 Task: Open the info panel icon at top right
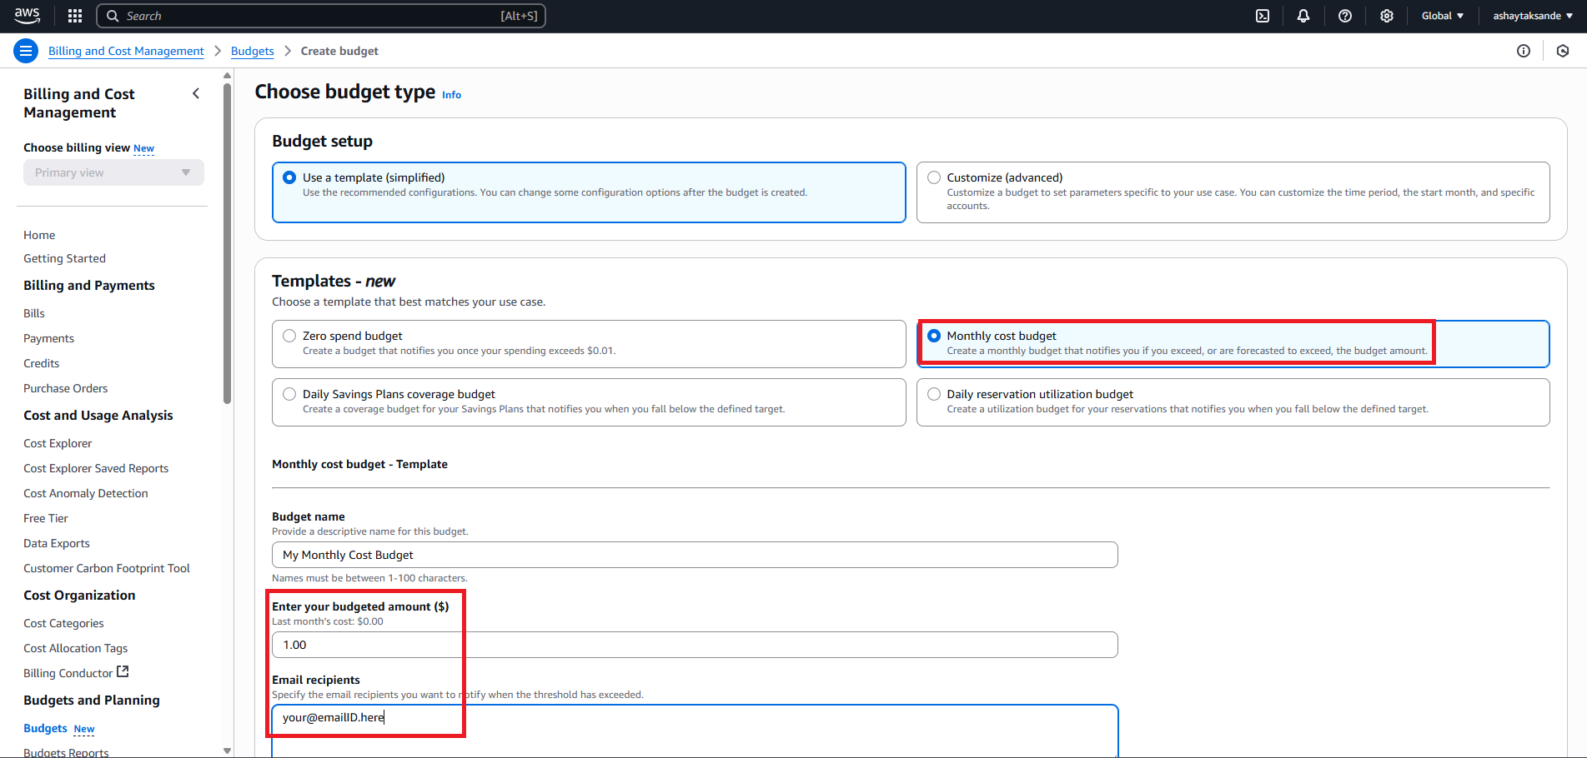click(1524, 51)
